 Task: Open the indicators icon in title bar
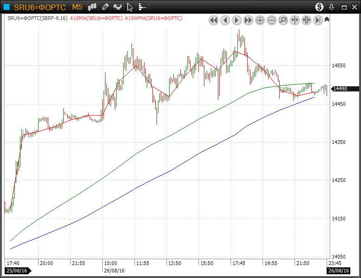point(118,7)
